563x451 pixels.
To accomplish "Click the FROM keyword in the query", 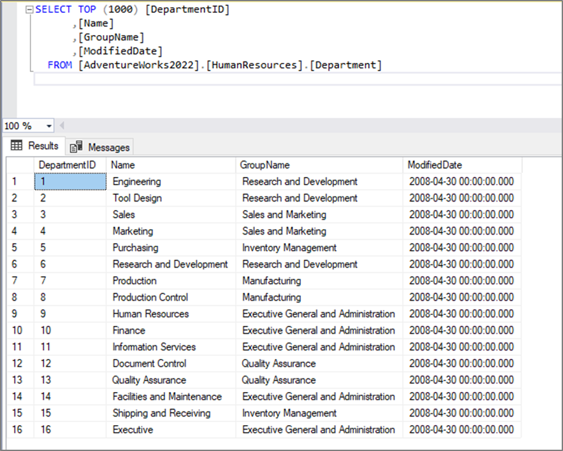I will [60, 65].
